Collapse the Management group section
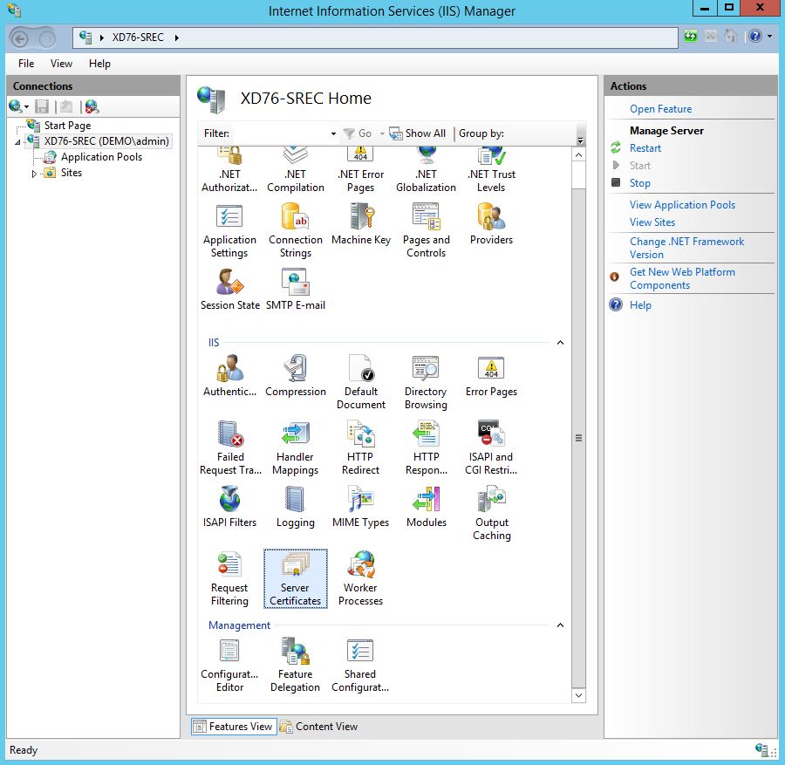Screen dimensions: 785x765 (560, 625)
